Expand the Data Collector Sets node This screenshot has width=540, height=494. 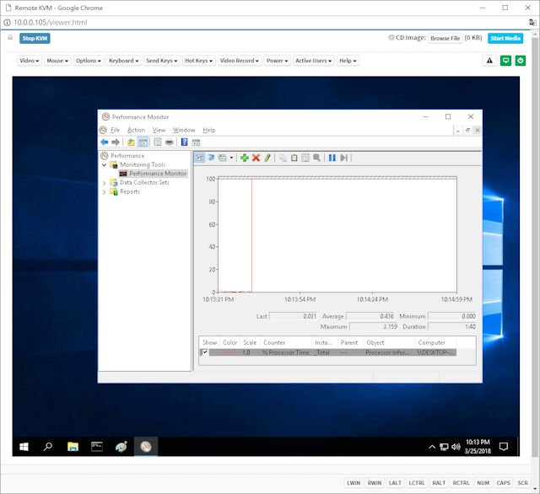pyautogui.click(x=104, y=183)
